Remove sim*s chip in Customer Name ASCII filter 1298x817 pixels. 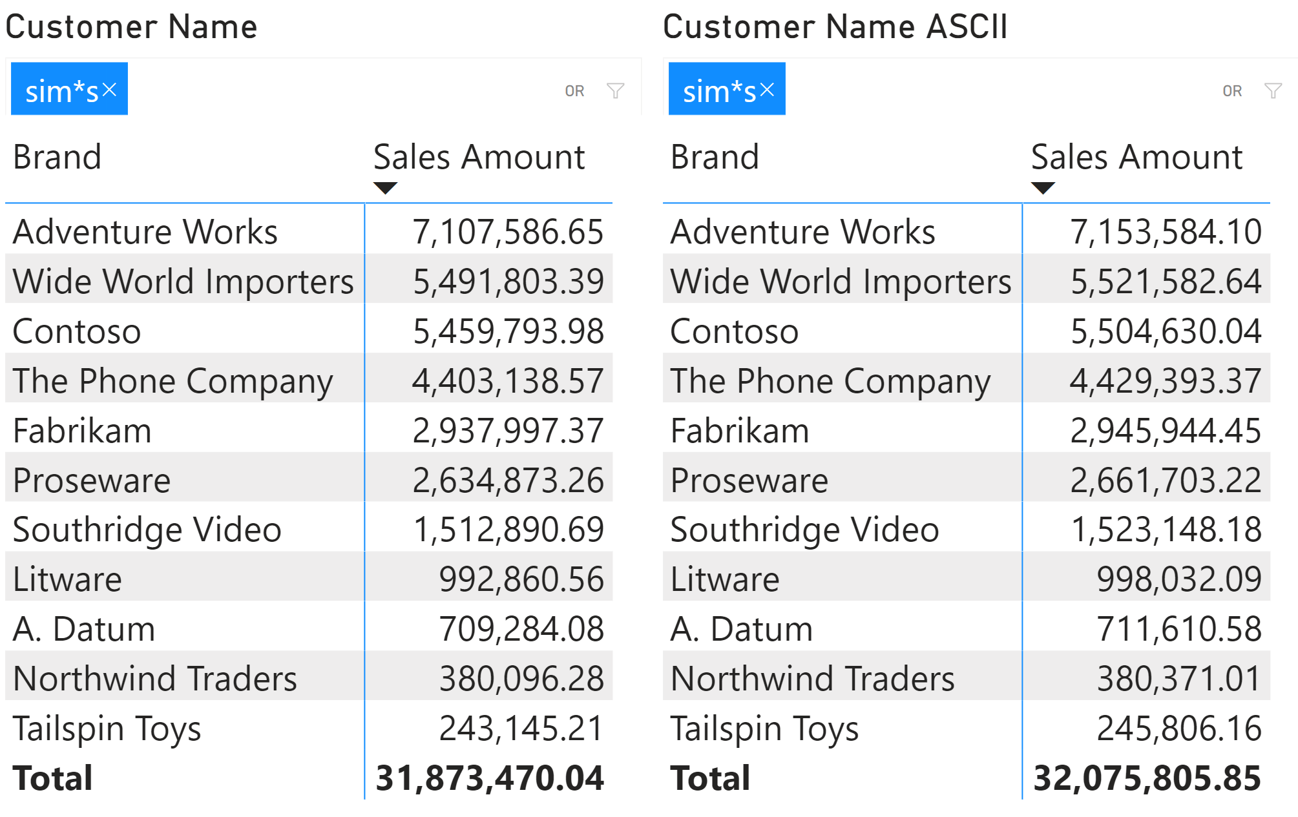(767, 90)
